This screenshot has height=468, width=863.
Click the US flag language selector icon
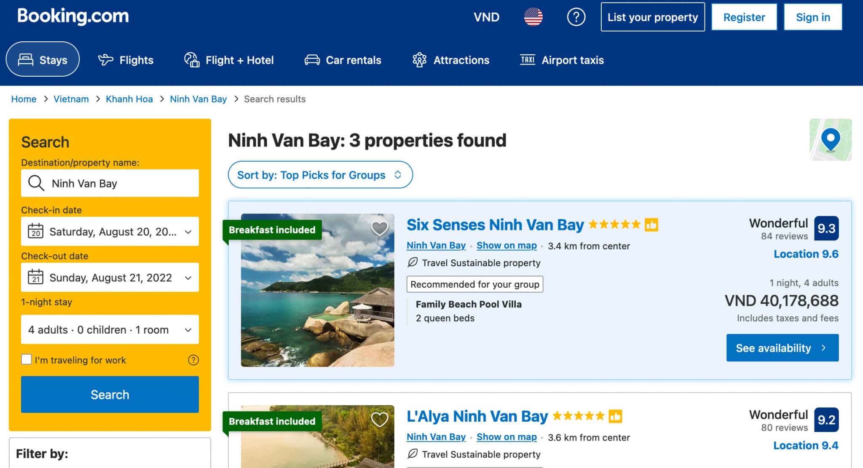tap(533, 17)
